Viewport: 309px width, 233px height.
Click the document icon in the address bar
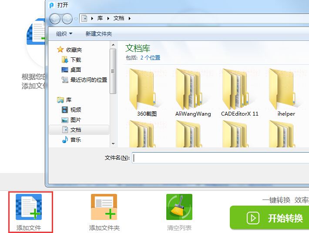(x=84, y=18)
